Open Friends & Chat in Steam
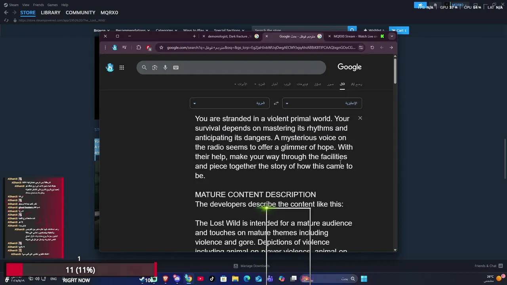Viewport: 507px width, 285px height. click(489, 266)
